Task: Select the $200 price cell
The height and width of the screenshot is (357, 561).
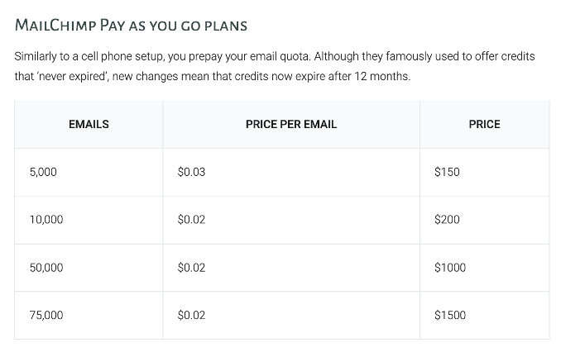Action: coord(447,220)
